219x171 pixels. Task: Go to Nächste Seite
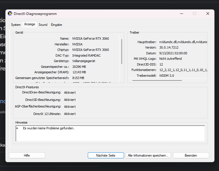coord(106,155)
